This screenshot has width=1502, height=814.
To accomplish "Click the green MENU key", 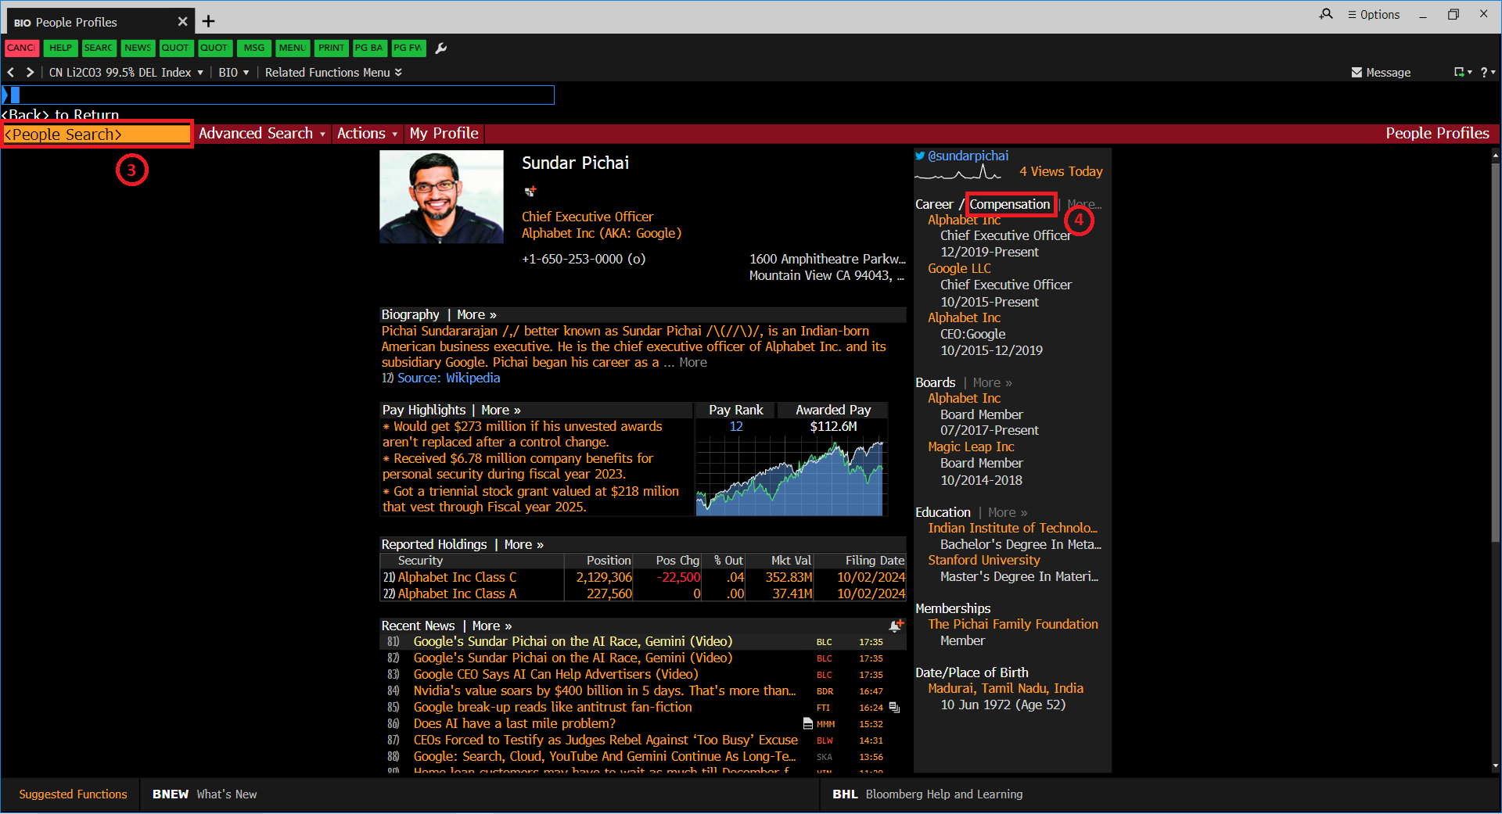I will click(x=293, y=48).
